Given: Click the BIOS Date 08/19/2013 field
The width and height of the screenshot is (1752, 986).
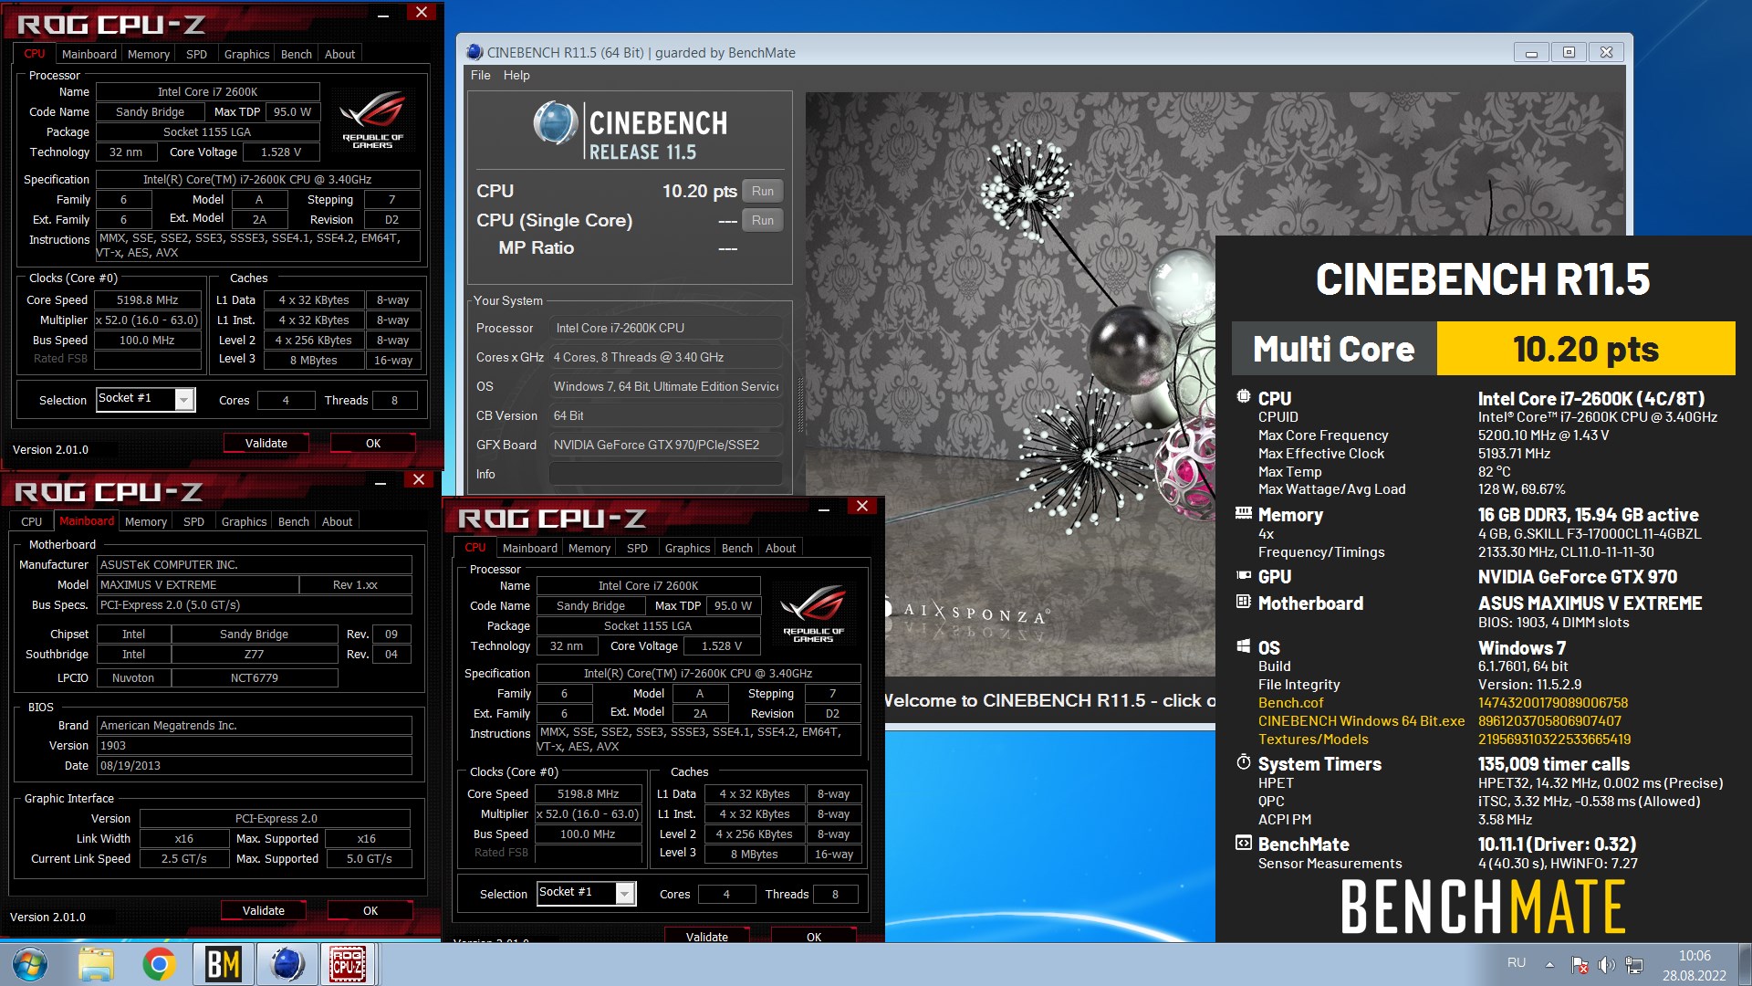Looking at the screenshot, I should pyautogui.click(x=254, y=765).
